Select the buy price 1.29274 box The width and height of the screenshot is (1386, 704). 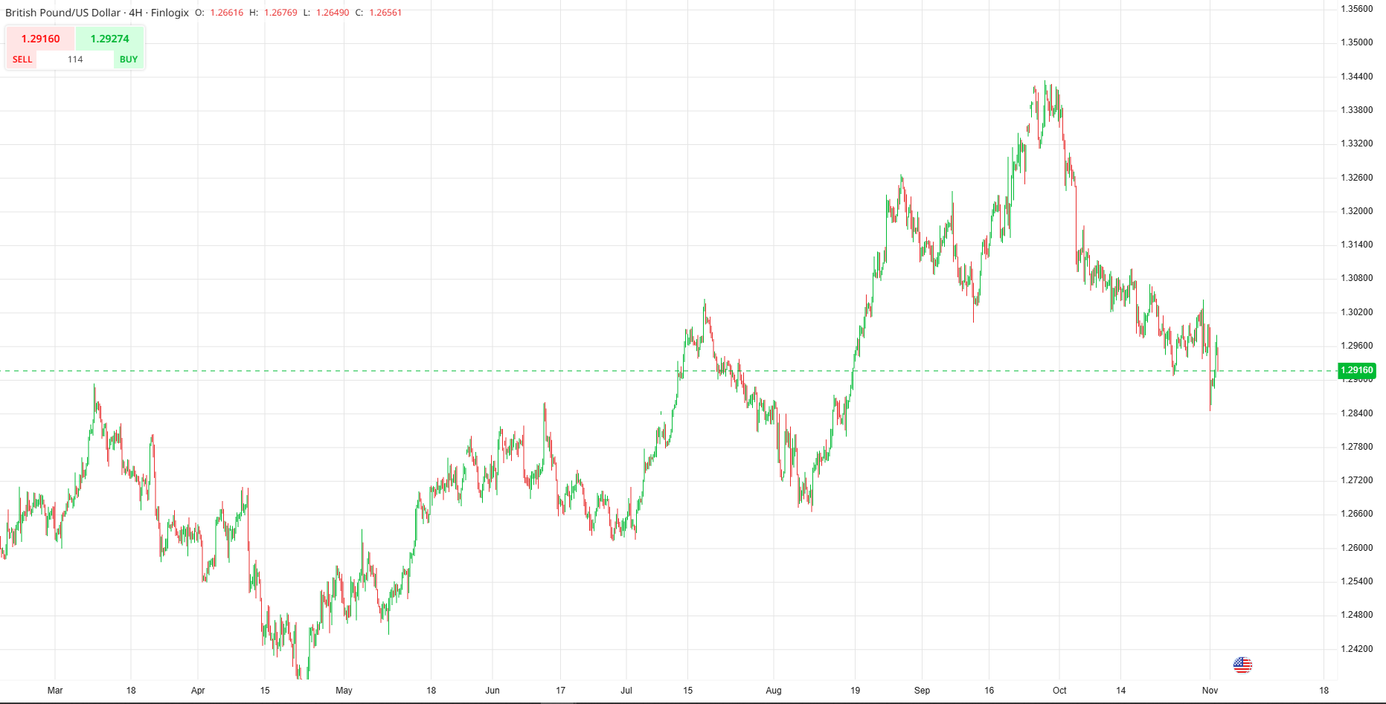(x=109, y=39)
